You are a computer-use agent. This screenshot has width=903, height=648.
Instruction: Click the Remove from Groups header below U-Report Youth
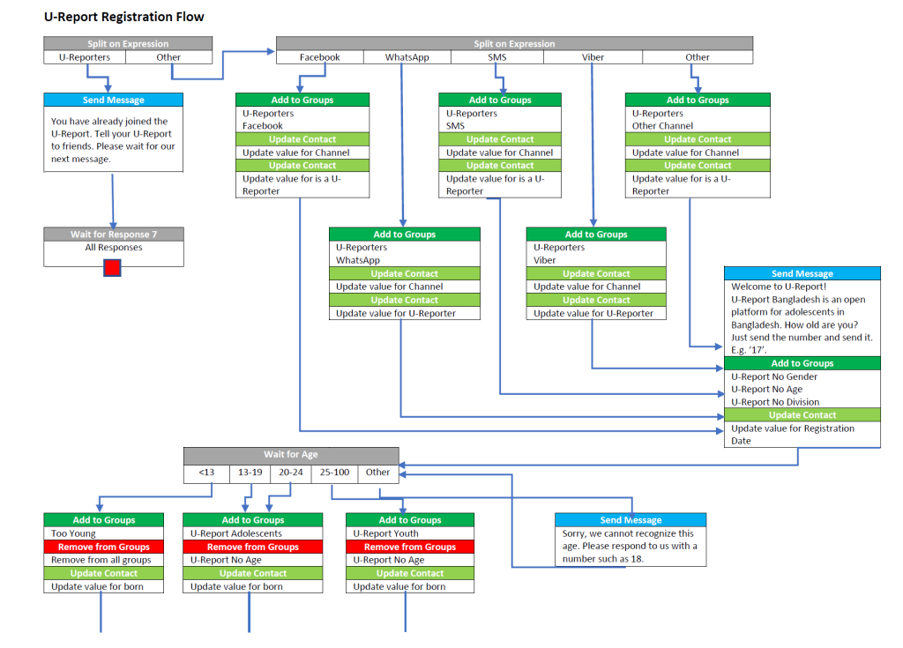pos(410,547)
